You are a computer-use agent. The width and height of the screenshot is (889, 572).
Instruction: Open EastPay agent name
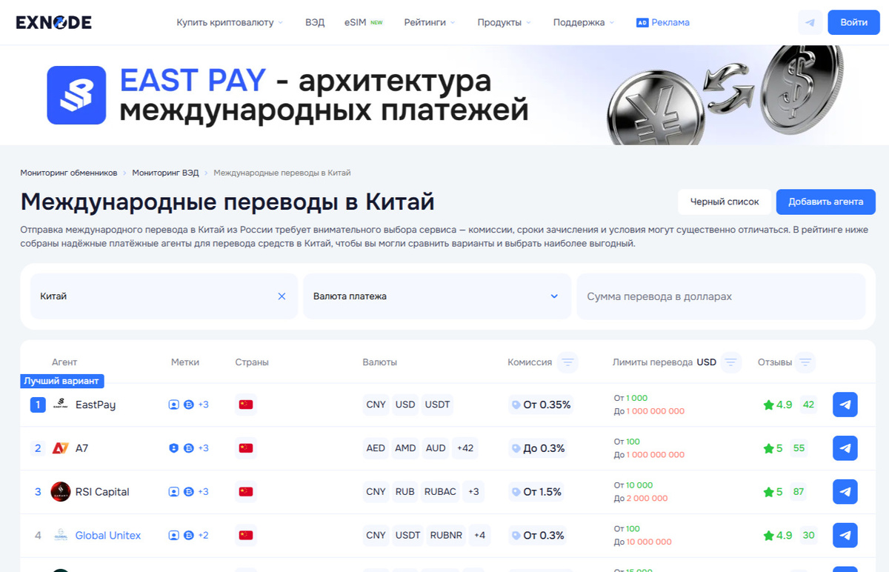click(x=96, y=405)
